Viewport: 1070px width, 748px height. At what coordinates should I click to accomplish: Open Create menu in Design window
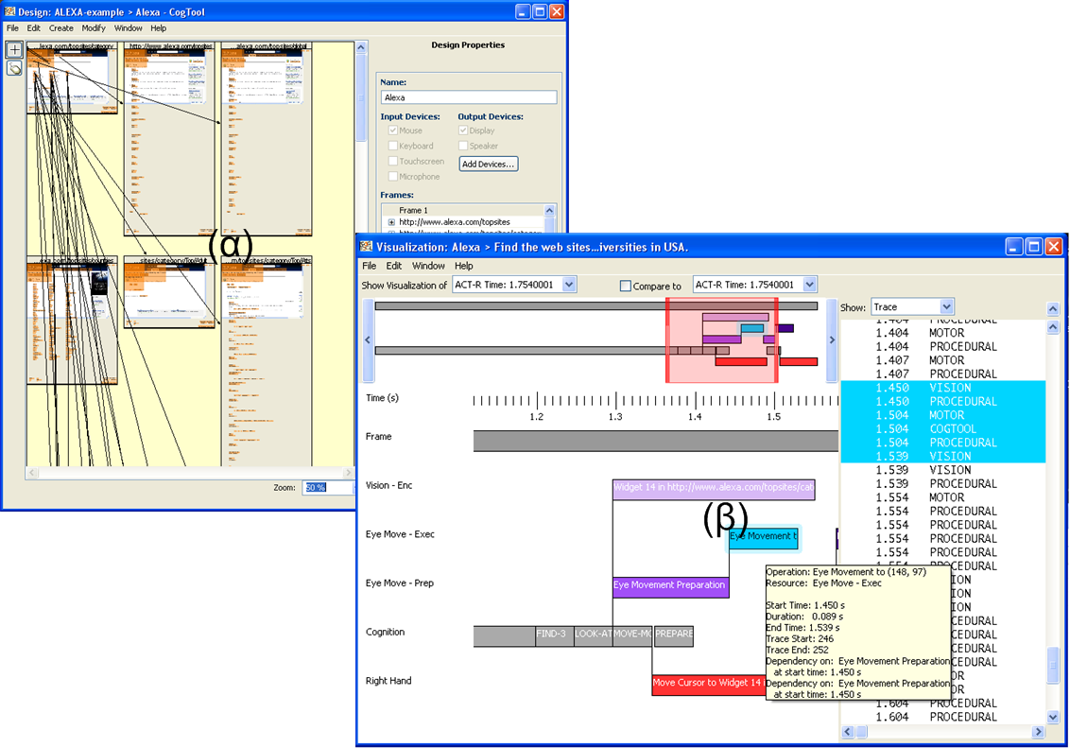pyautogui.click(x=60, y=28)
